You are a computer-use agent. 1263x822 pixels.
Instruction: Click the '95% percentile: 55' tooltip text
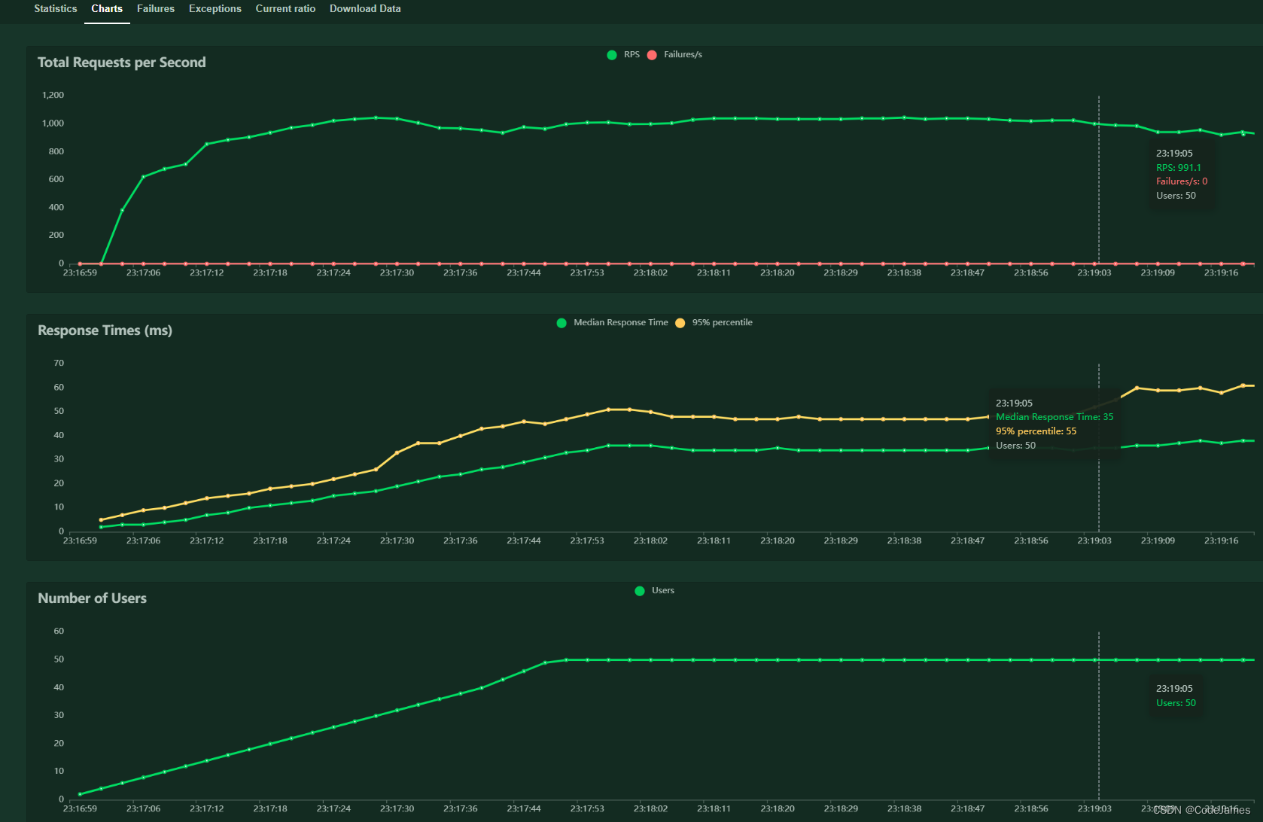point(1036,431)
